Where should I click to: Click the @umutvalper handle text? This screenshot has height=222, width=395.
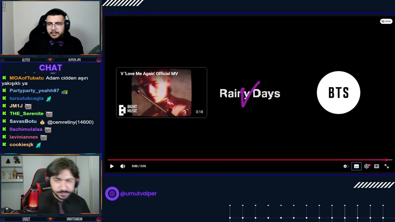pyautogui.click(x=138, y=194)
